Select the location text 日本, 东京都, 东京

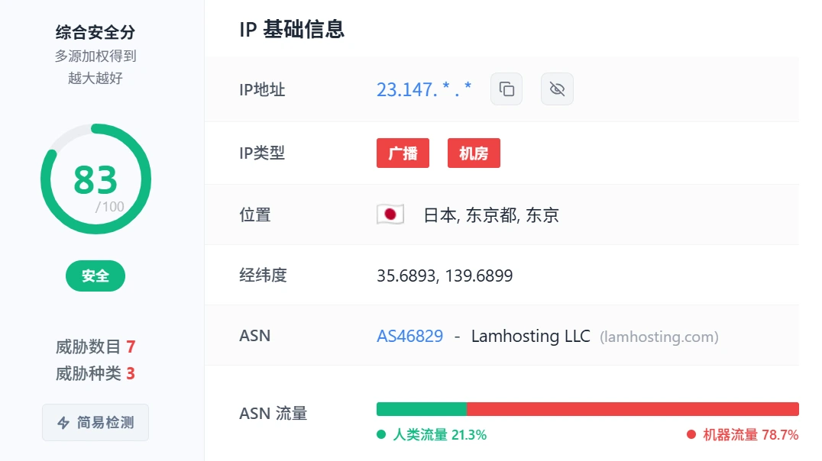point(491,214)
